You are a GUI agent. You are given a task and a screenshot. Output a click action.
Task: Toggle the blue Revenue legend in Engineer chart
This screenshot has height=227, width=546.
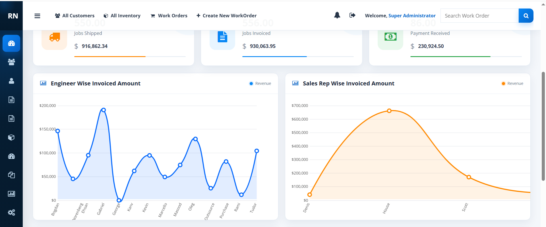click(x=260, y=83)
